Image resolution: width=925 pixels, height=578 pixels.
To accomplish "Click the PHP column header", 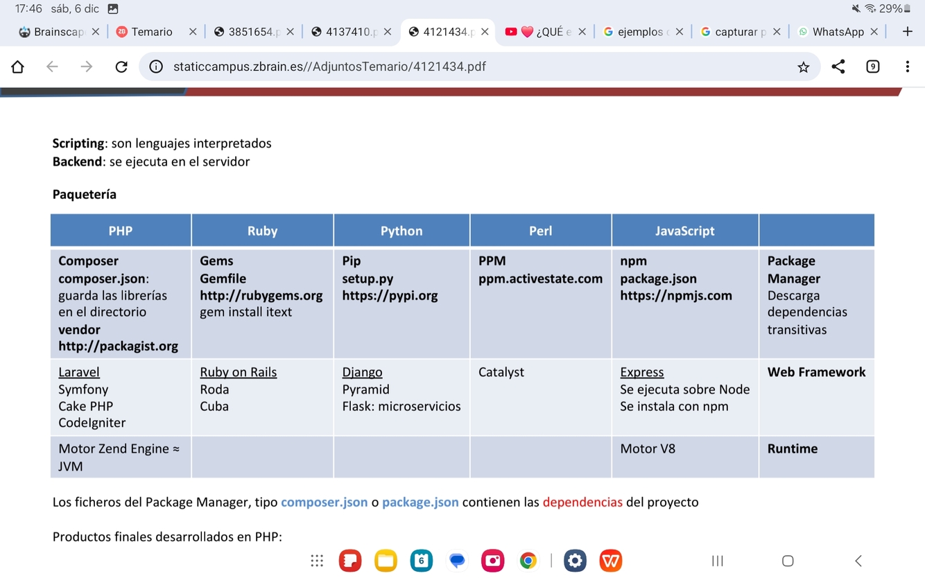I will tap(121, 231).
